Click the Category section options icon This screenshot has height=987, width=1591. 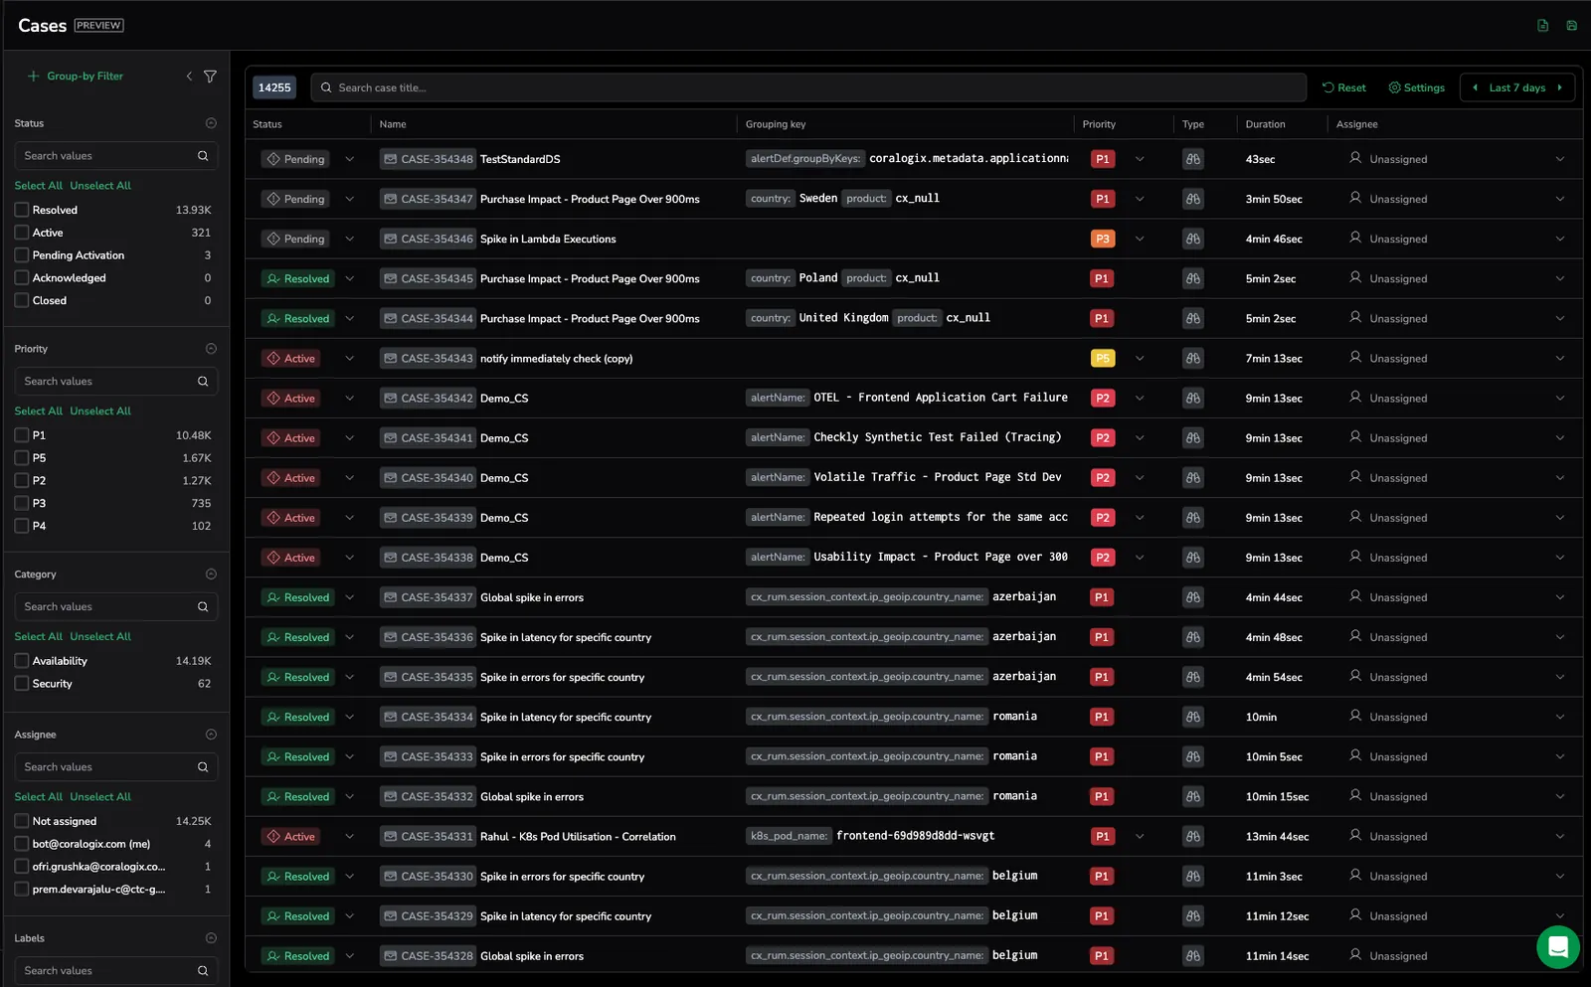coord(211,575)
